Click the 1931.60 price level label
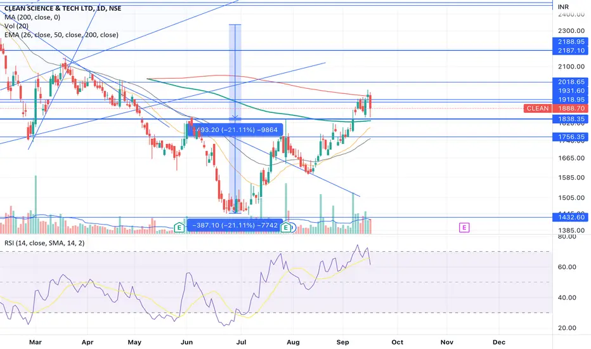This screenshot has width=591, height=349. coord(570,91)
